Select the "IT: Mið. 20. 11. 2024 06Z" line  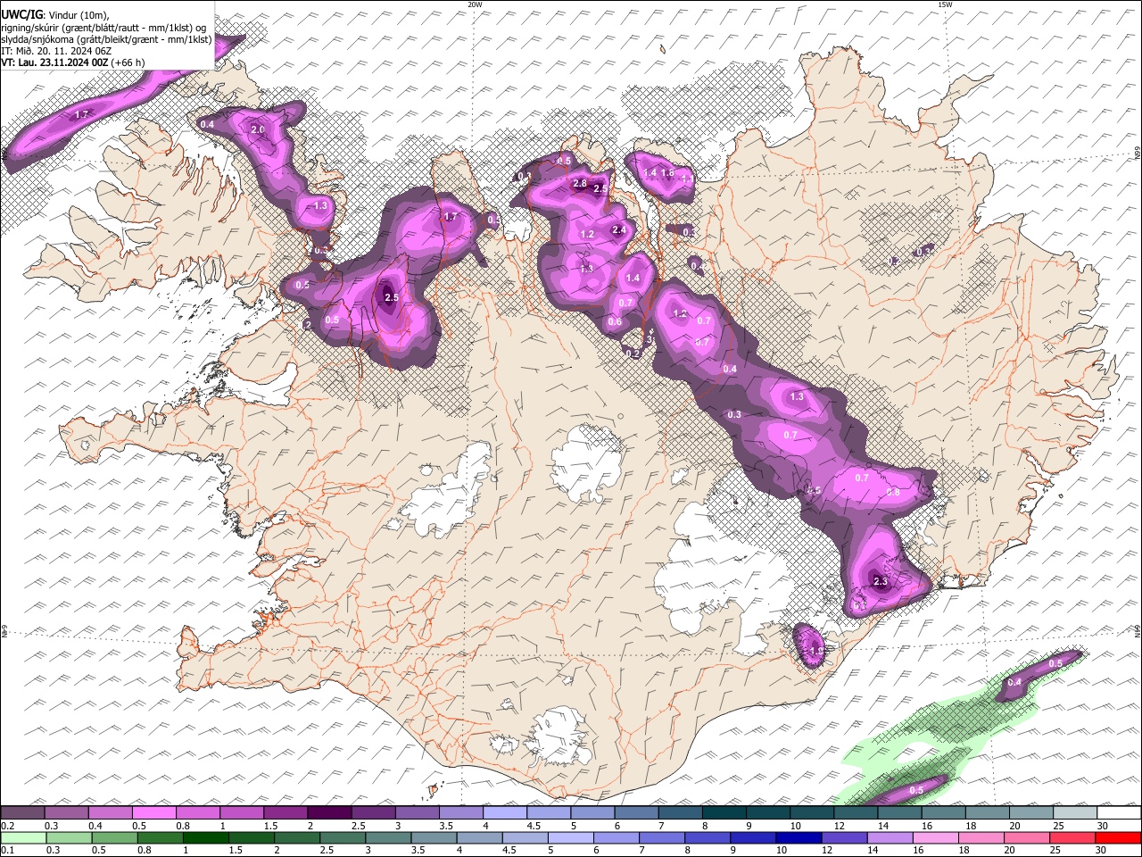(x=56, y=51)
